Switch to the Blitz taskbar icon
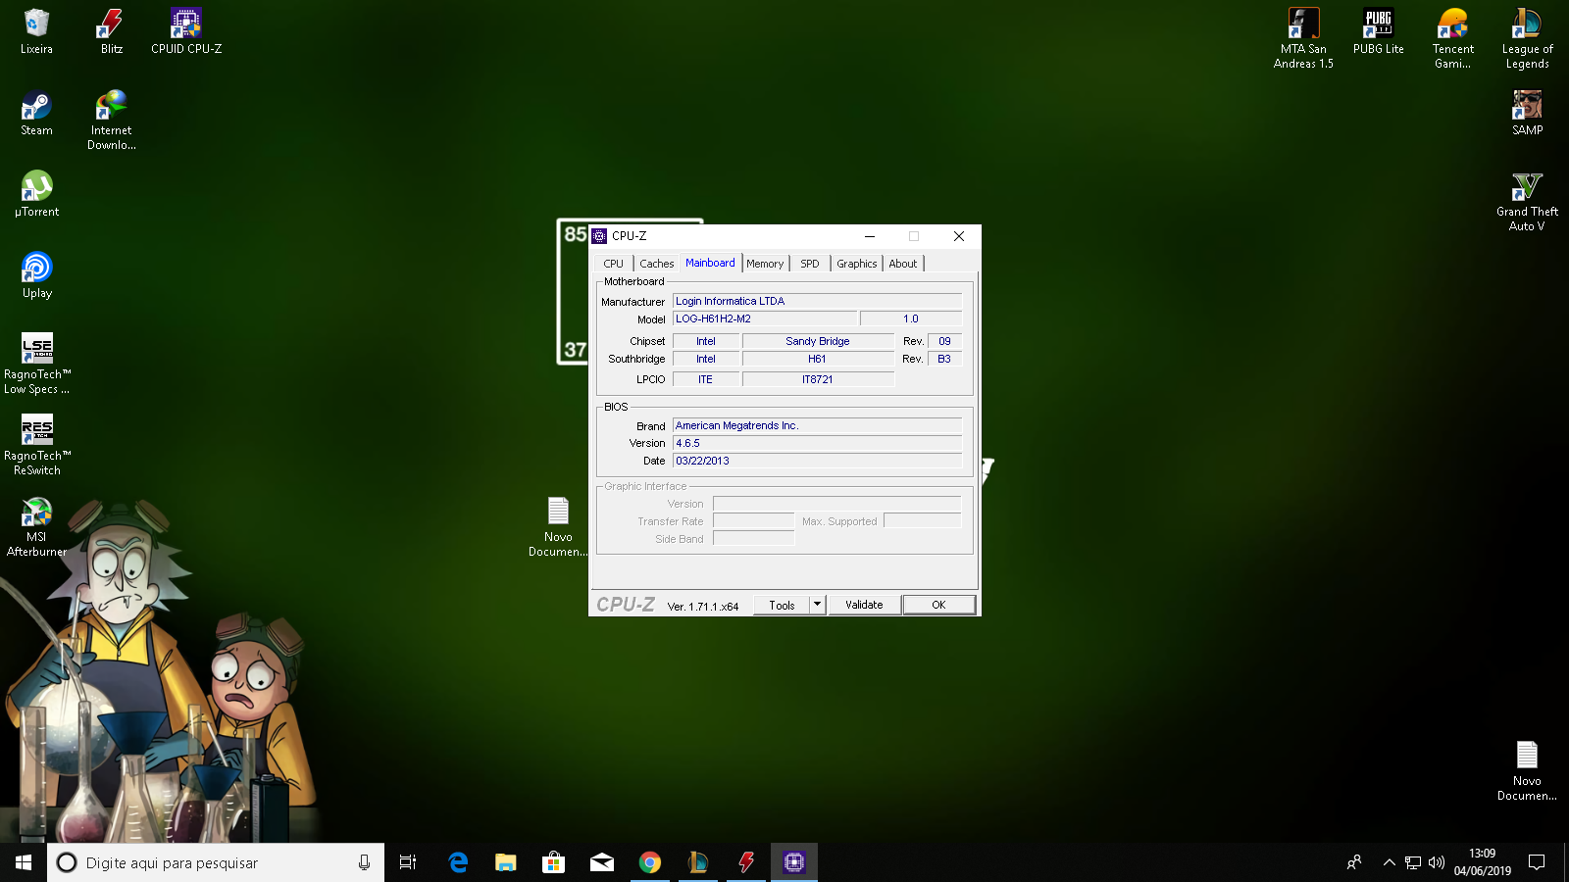 click(746, 862)
